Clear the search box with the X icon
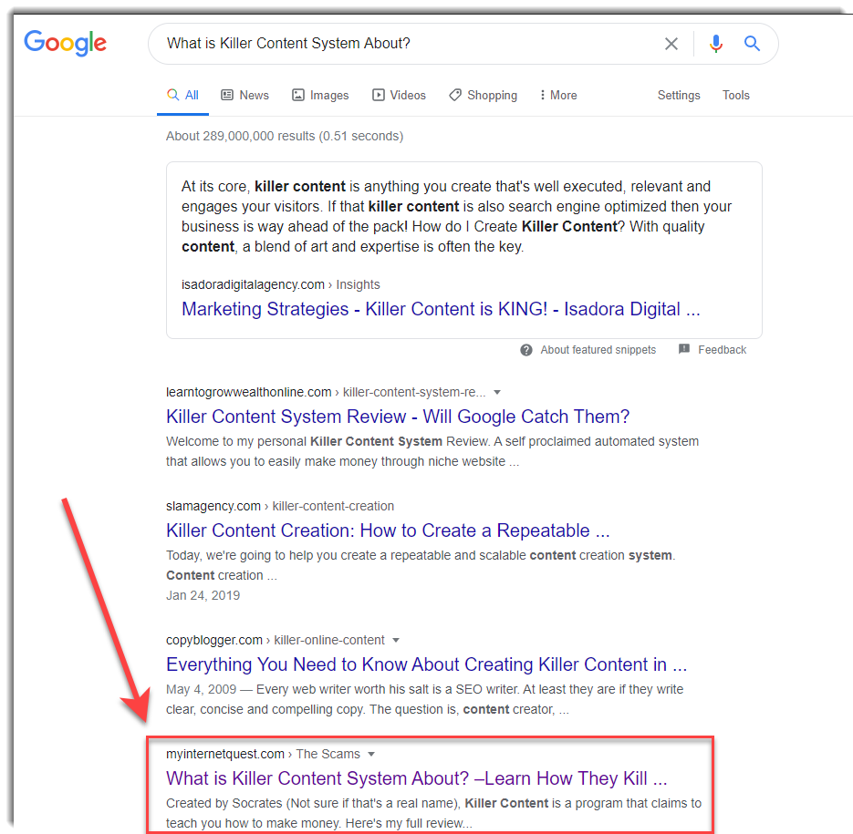 point(671,44)
